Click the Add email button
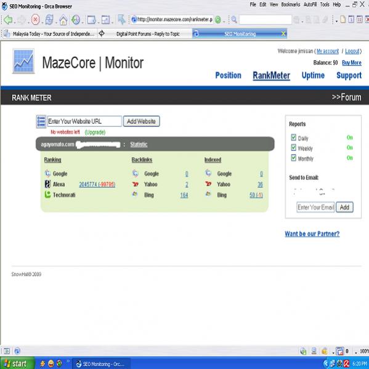Image resolution: width=369 pixels, height=369 pixels. pos(344,208)
